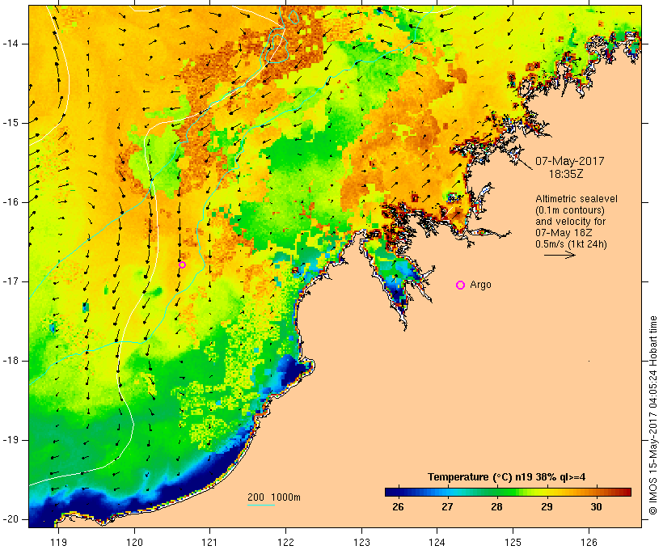
Task: Click the dark red end of the temperature scale
Action: [628, 492]
